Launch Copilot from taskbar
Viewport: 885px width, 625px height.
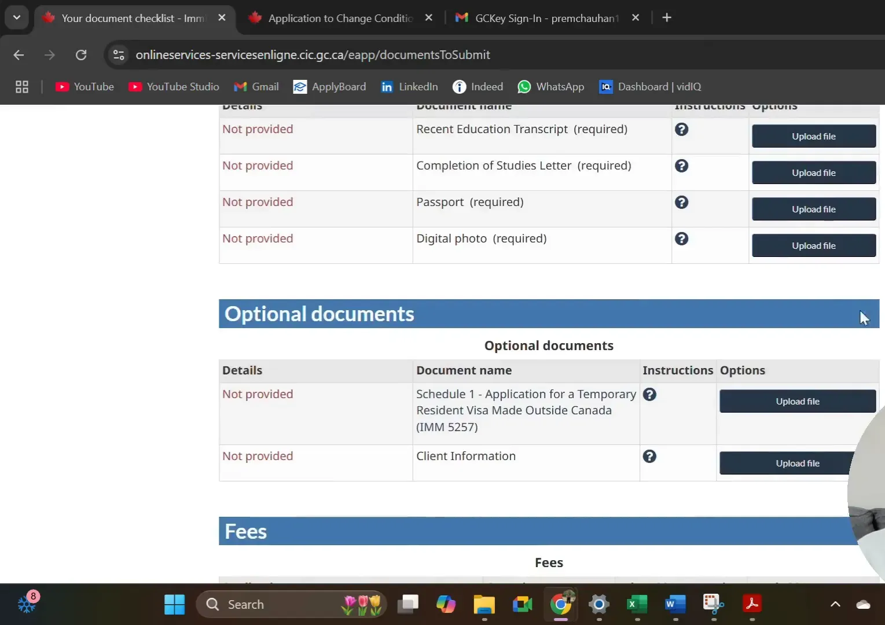[446, 605]
